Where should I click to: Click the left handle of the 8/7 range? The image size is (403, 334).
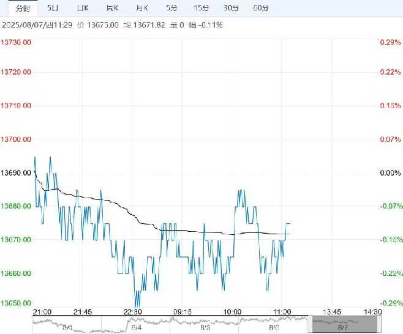310,324
